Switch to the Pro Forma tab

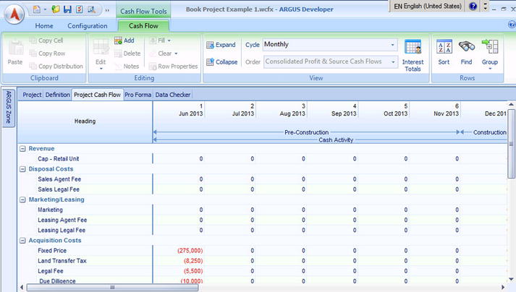[138, 95]
